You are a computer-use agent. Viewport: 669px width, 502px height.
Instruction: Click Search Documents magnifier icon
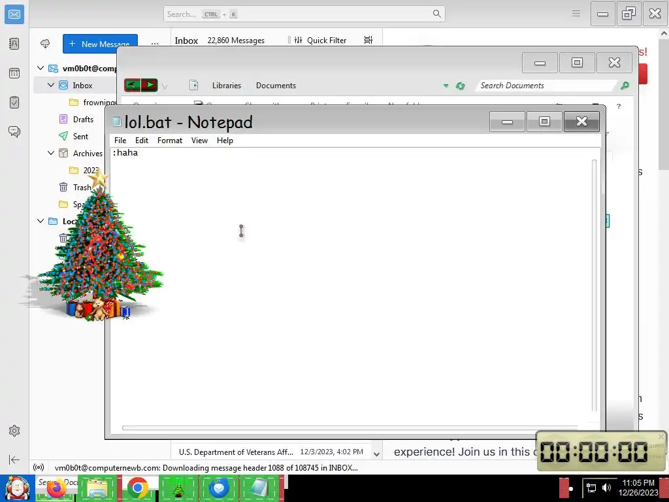tap(625, 86)
